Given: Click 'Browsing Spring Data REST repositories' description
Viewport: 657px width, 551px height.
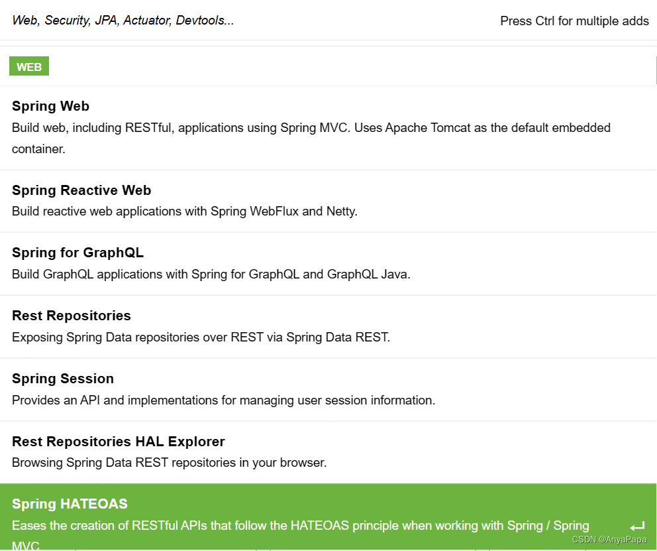Looking at the screenshot, I should click(x=169, y=463).
